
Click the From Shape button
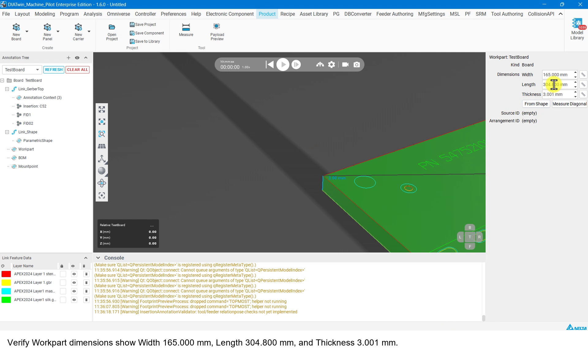coord(536,104)
